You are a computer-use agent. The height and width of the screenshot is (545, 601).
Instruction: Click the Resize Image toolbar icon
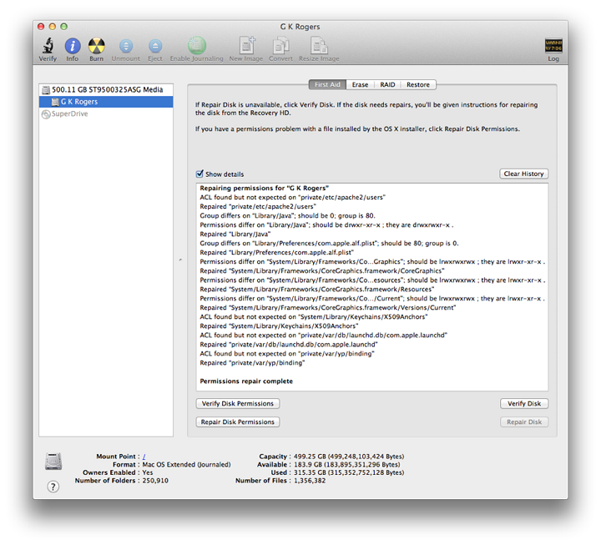point(319,45)
